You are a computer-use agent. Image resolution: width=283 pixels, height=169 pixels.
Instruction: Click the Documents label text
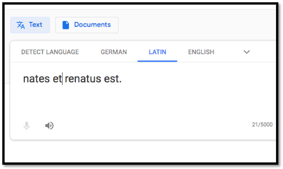(x=92, y=25)
